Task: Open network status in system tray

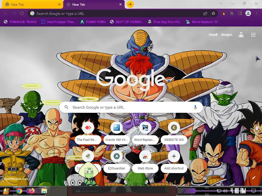Action: [x=219, y=191]
